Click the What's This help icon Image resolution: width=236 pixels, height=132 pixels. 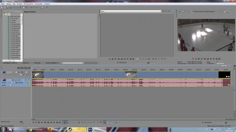click(47, 7)
